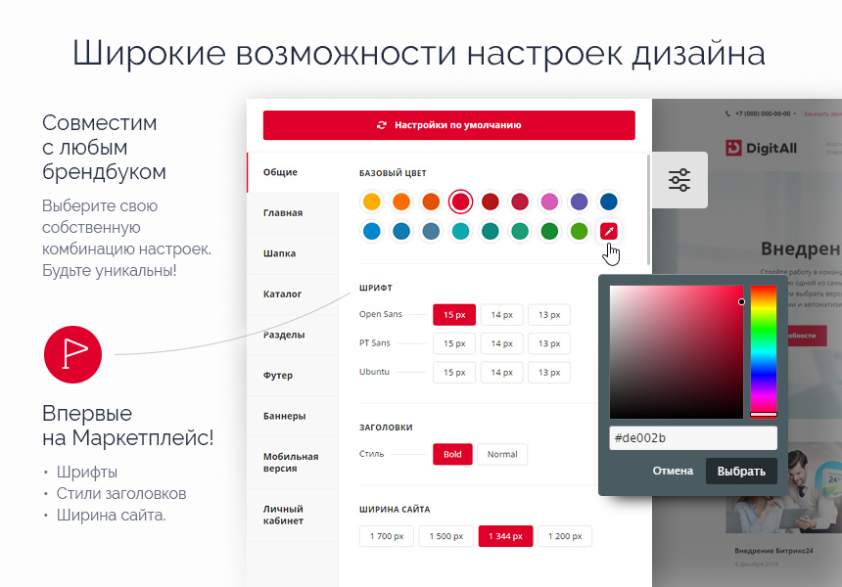Click Отмена in the color picker
This screenshot has height=587, width=842.
(x=673, y=471)
